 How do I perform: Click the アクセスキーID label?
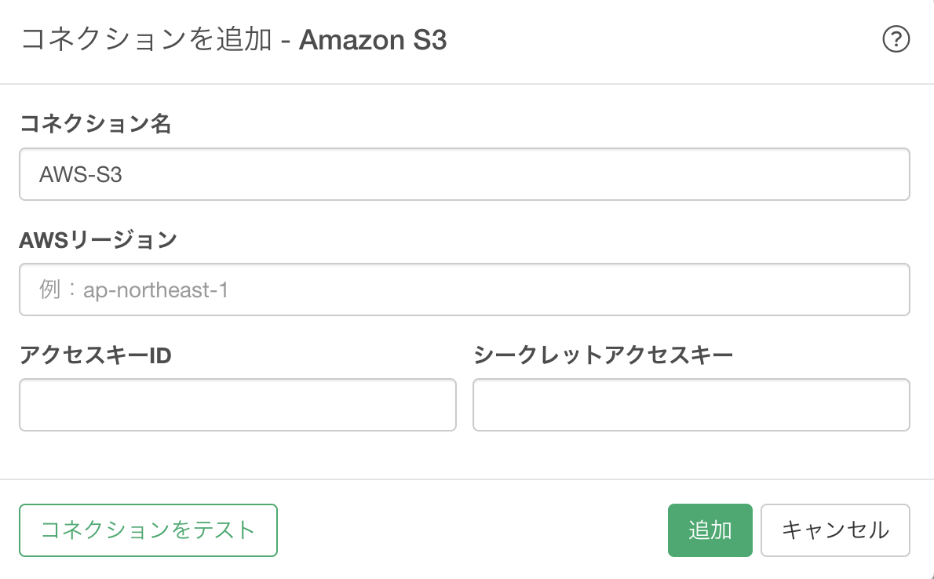95,355
